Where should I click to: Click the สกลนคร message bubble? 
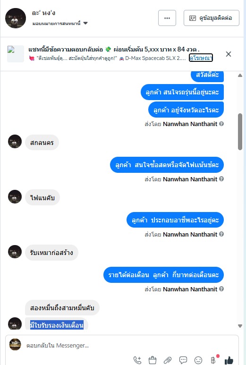(x=42, y=143)
